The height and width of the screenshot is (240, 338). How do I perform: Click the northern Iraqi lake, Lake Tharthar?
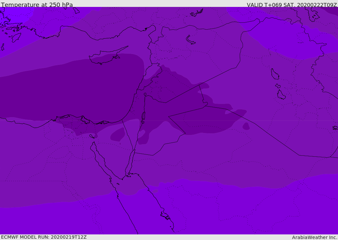275,74
